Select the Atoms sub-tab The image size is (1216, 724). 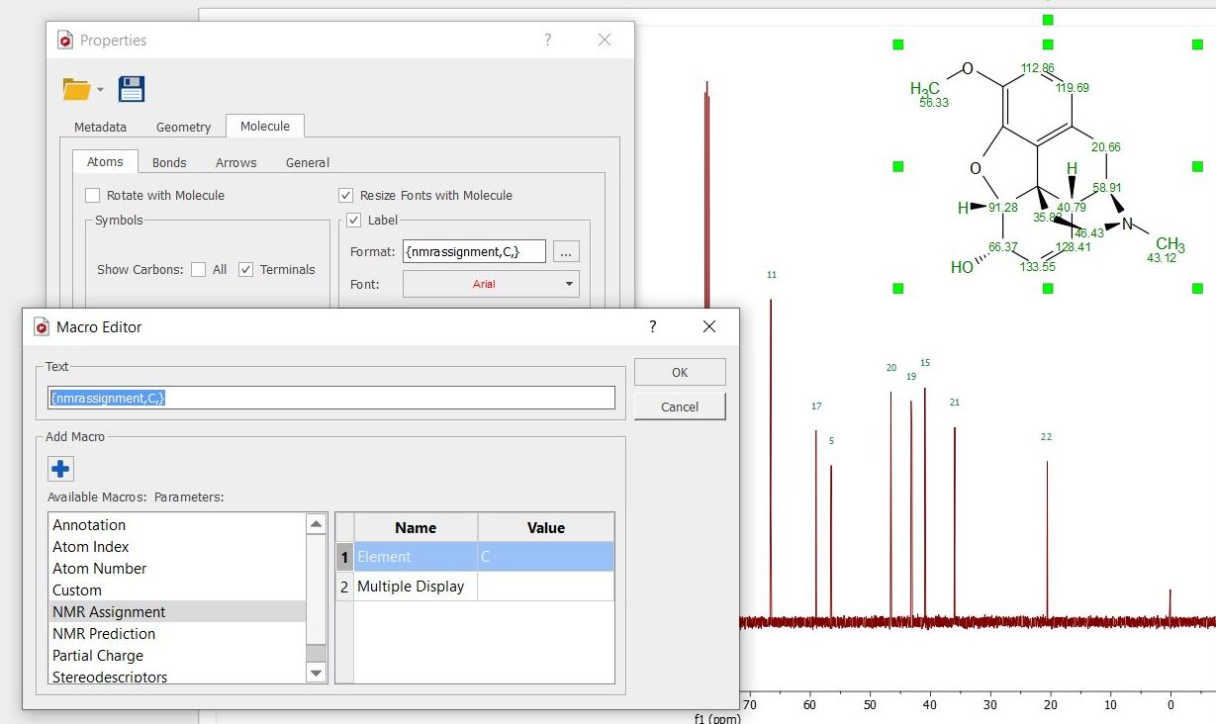105,161
